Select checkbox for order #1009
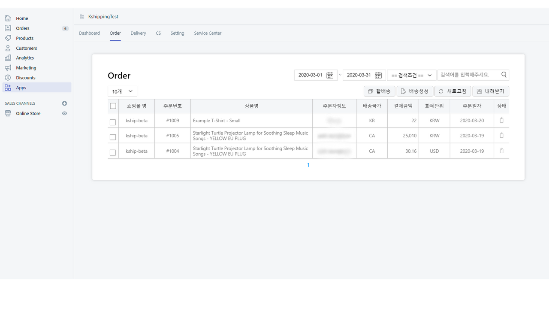 (113, 122)
